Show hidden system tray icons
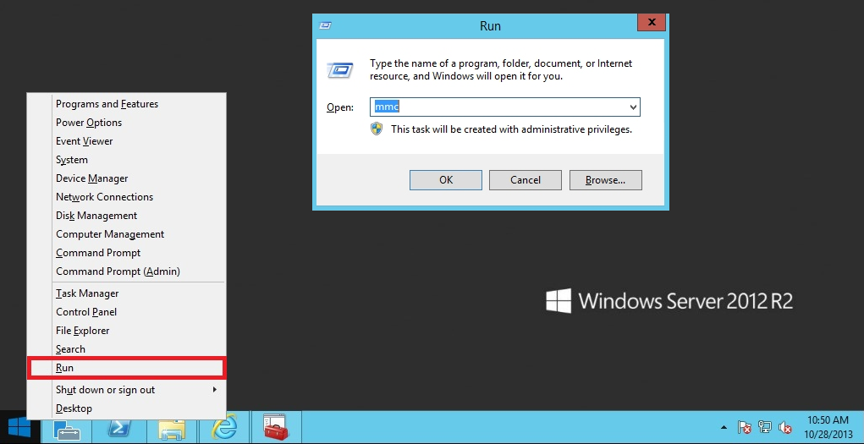Screen dimensions: 864x444 (724, 428)
